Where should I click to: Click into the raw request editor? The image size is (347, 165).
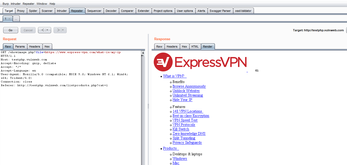[x=71, y=108]
